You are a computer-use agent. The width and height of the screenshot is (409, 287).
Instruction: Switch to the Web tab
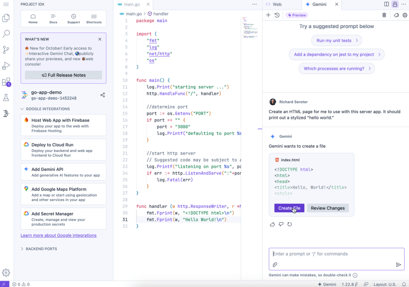[274, 4]
